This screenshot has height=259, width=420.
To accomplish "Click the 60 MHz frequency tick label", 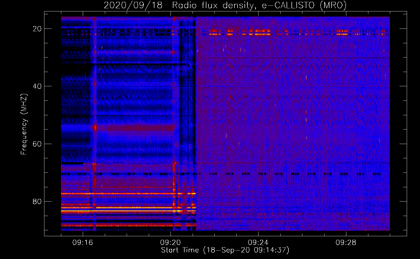I will 37,144.
